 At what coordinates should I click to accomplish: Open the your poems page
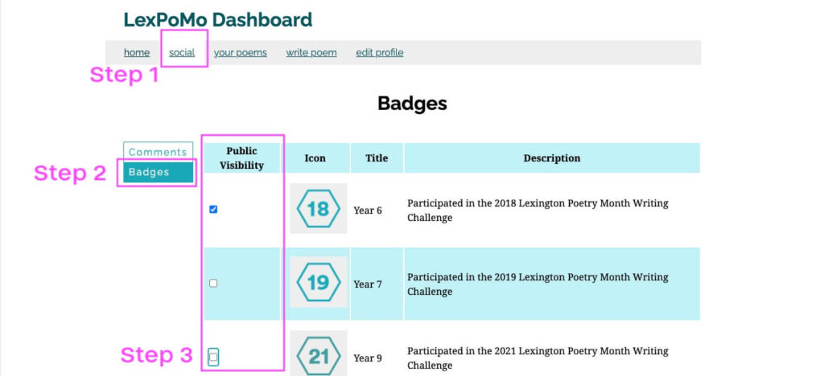click(x=240, y=52)
